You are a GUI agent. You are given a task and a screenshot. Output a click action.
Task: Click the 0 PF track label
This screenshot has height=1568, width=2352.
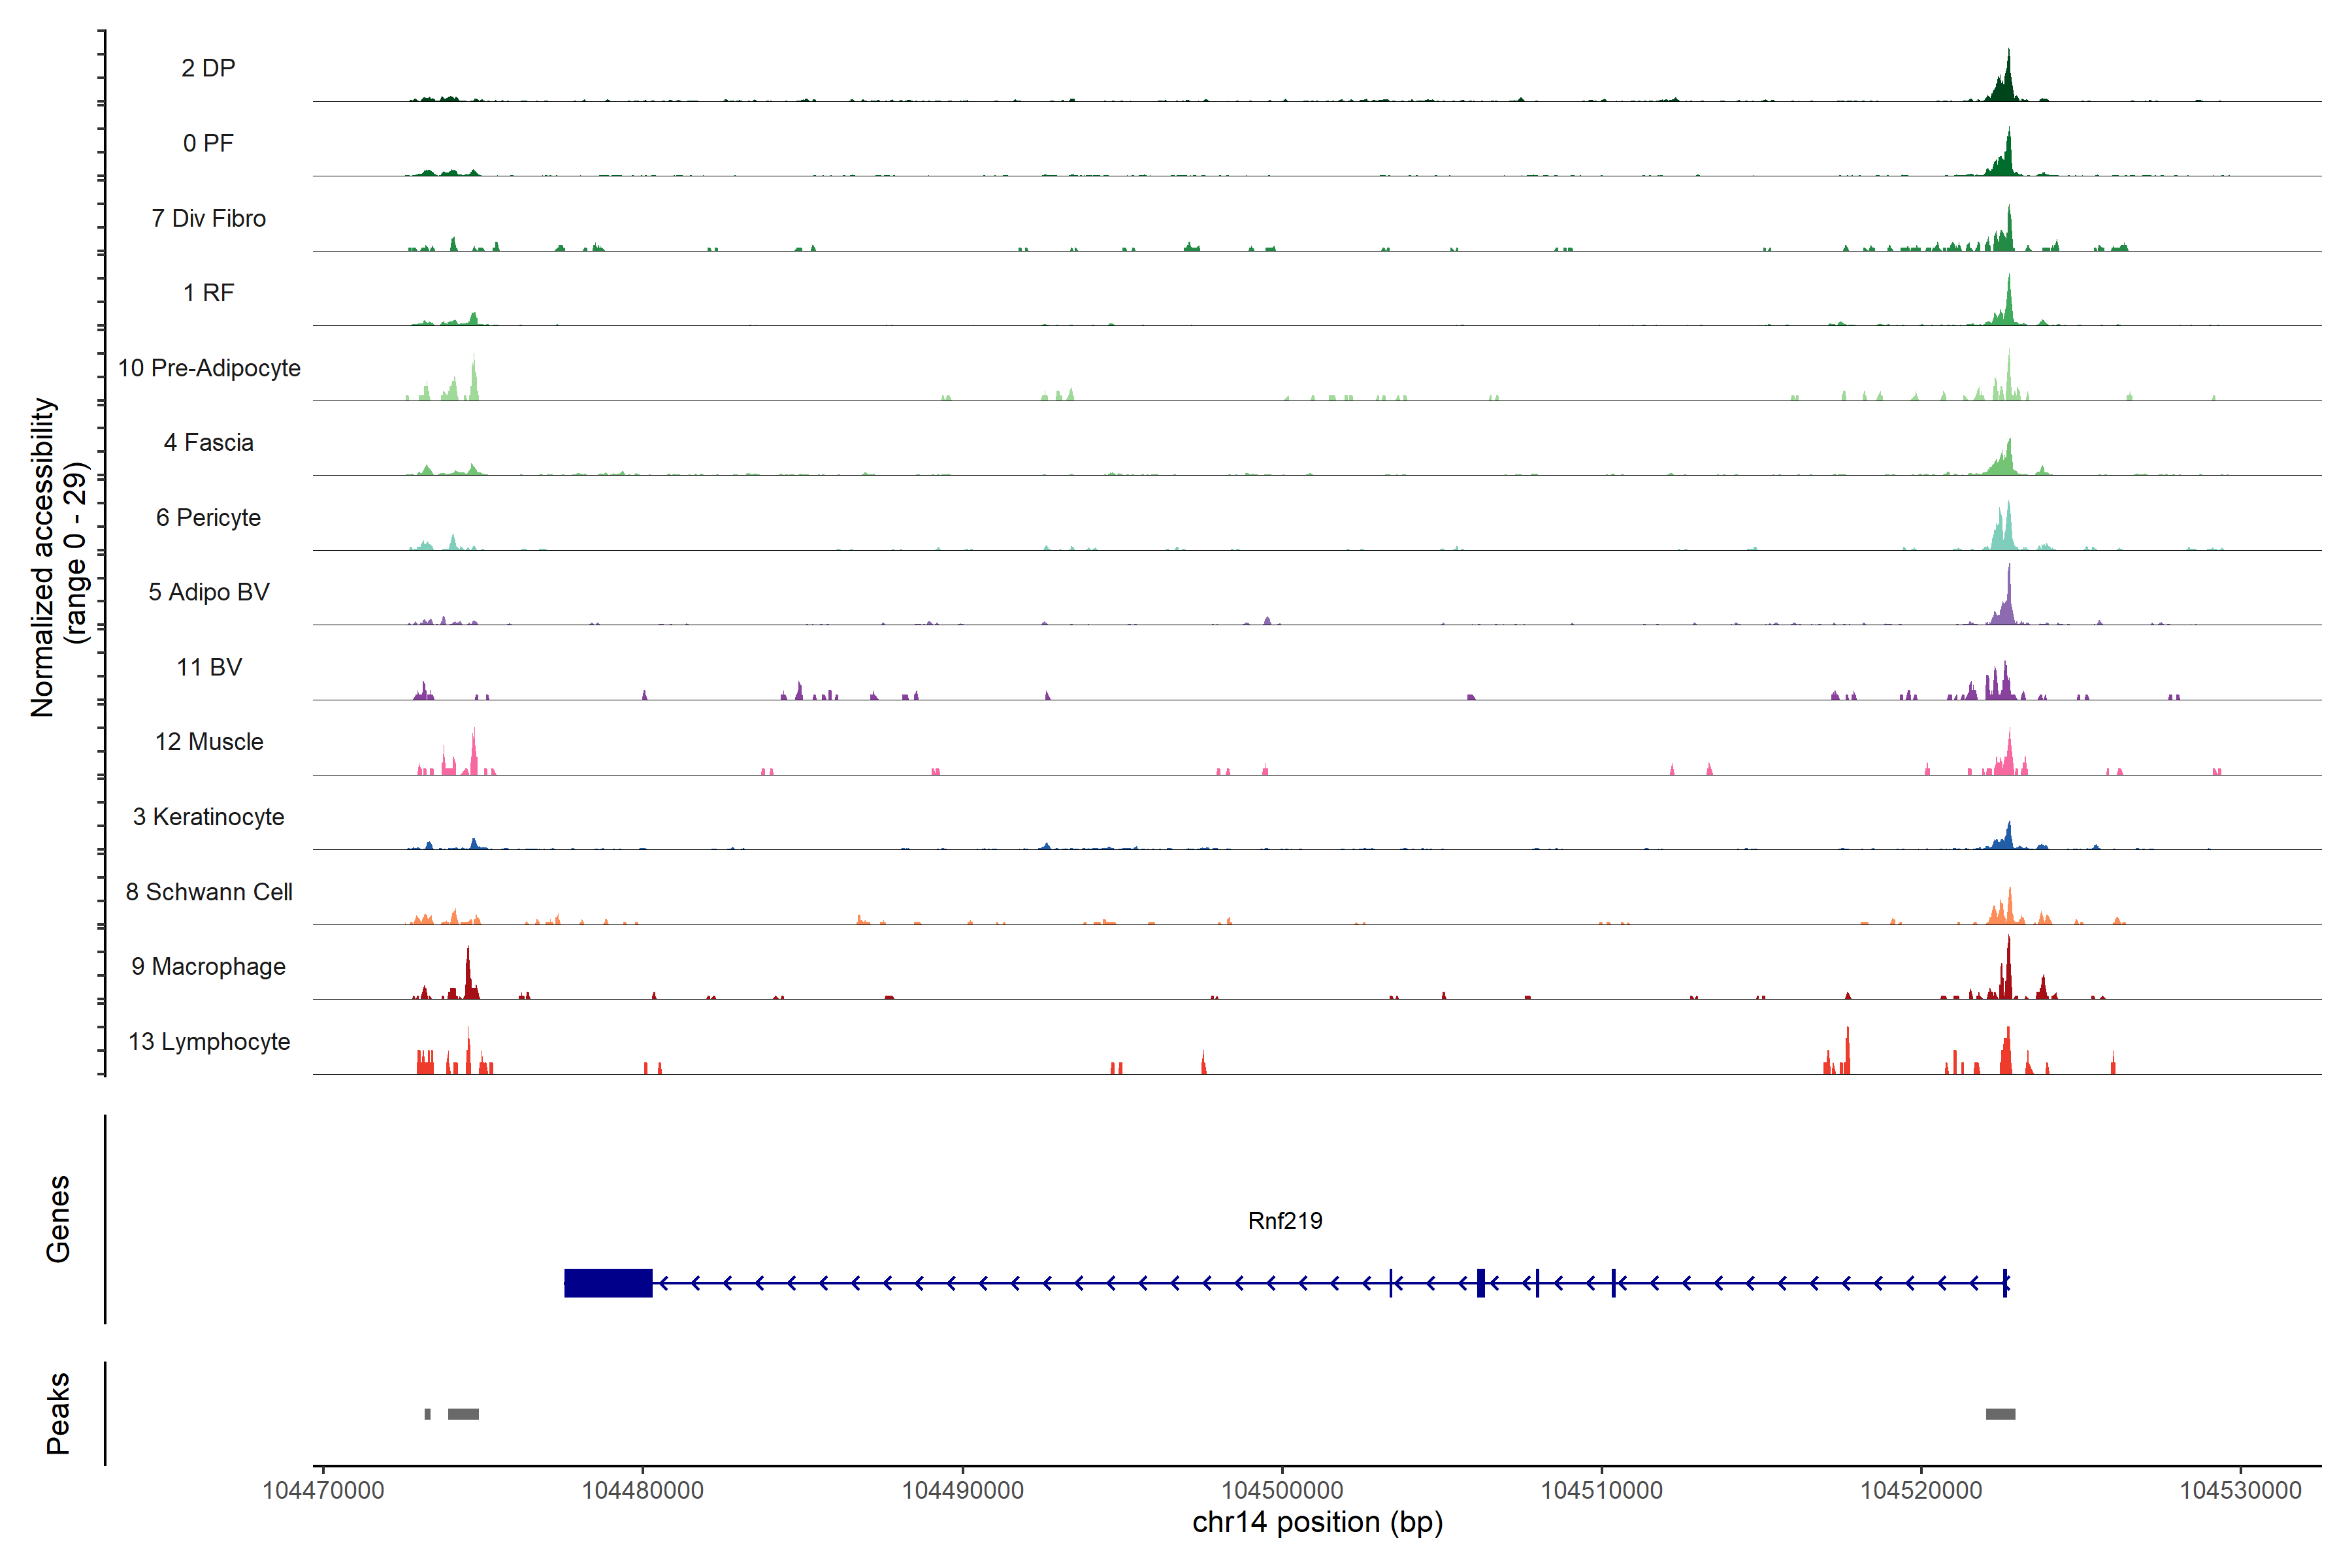[208, 143]
